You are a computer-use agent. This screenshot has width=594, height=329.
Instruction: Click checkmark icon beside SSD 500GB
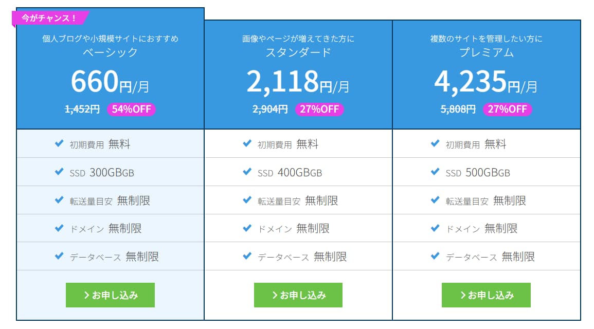435,172
